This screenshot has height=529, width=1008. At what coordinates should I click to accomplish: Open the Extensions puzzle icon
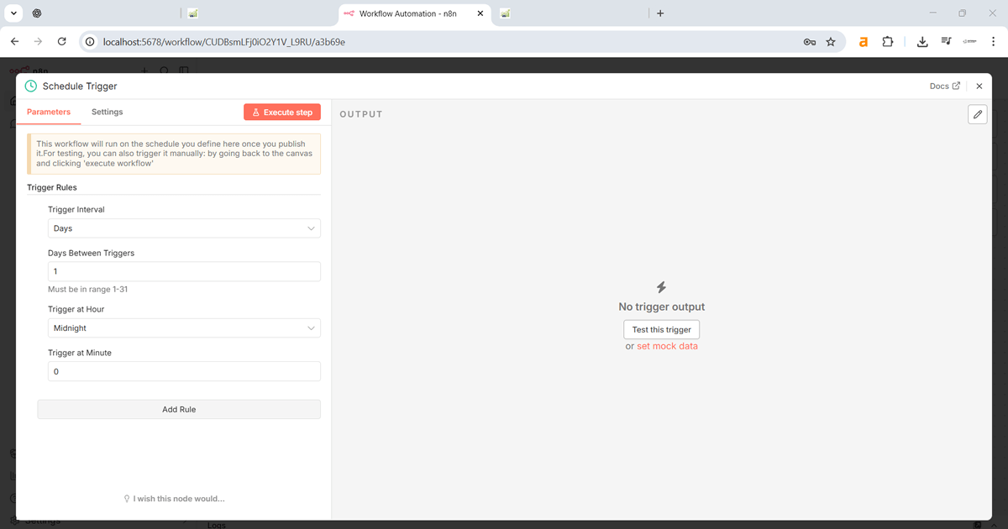pyautogui.click(x=887, y=41)
